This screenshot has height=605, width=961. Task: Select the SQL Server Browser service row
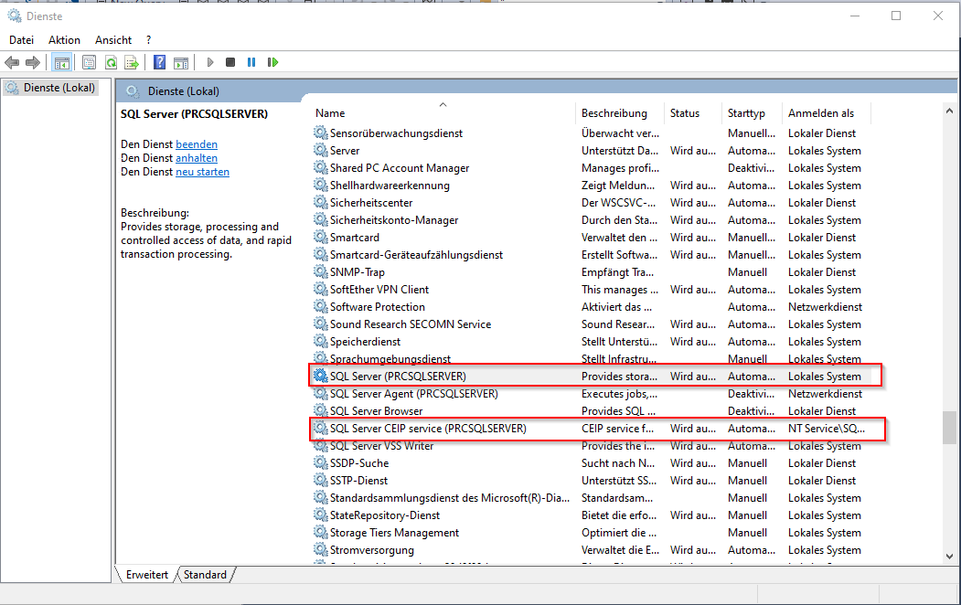(376, 411)
